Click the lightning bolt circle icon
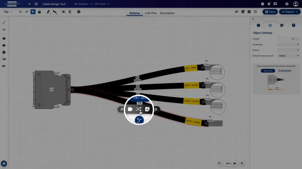The height and width of the screenshot is (169, 302). 78,12
